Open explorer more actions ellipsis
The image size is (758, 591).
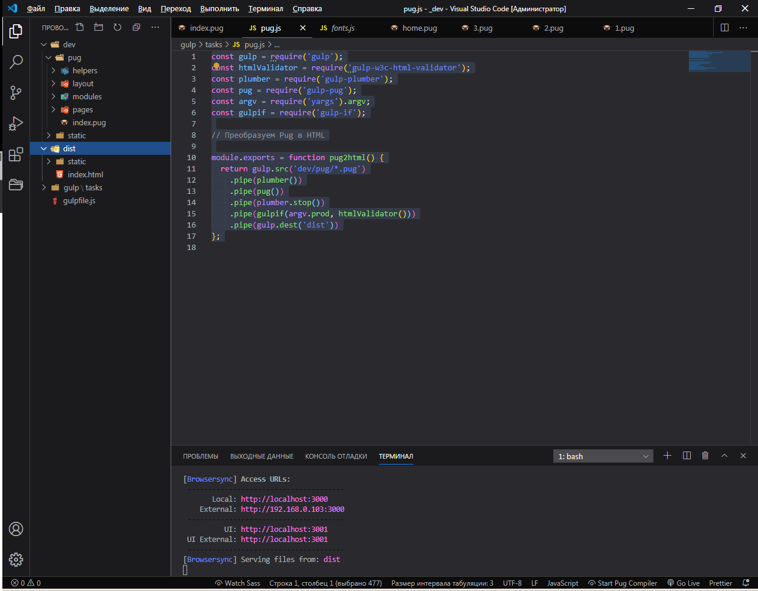click(x=155, y=27)
